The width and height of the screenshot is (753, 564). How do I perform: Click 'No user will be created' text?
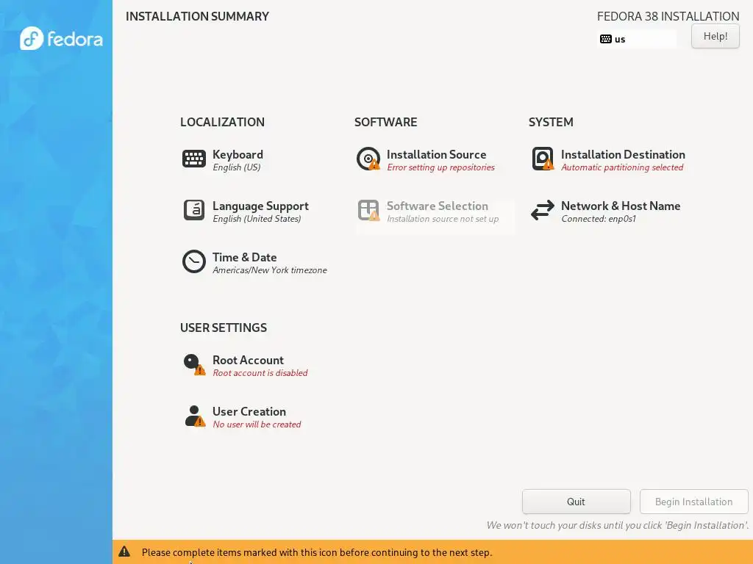257,424
